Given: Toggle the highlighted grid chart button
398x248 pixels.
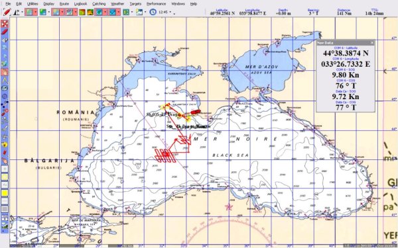Looking at the screenshot, I should [x=29, y=12].
